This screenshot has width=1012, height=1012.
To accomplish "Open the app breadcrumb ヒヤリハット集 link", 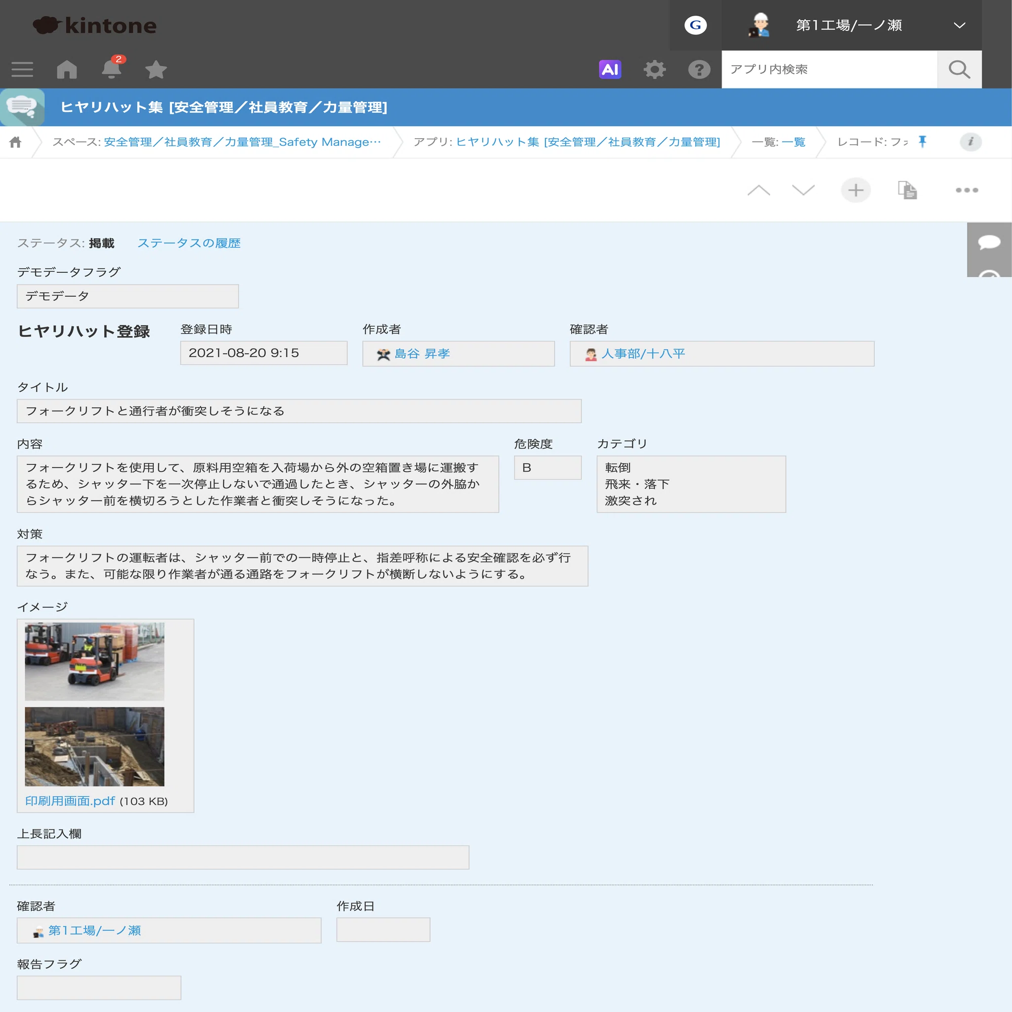I will click(x=587, y=142).
